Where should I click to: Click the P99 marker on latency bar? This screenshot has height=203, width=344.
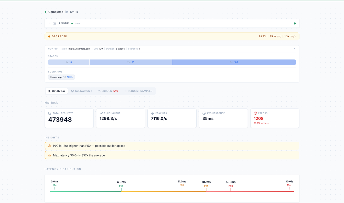click(231, 186)
